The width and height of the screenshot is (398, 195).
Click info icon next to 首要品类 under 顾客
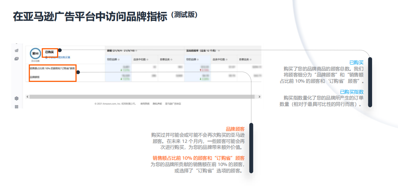coord(171,60)
